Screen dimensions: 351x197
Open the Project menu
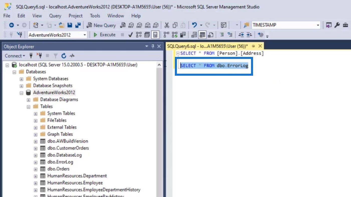point(75,16)
